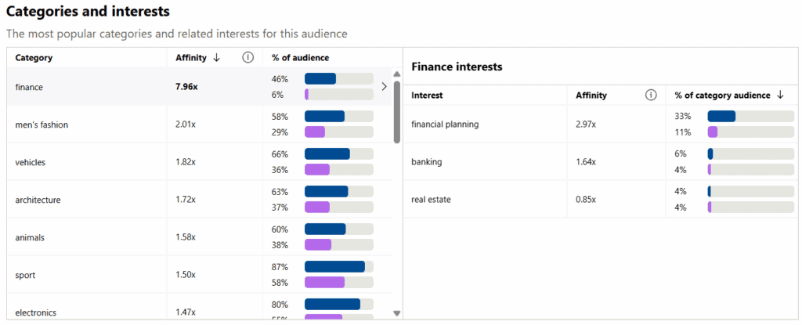The image size is (802, 325).
Task: Click the scrollbar up arrow in category list
Action: pyautogui.click(x=397, y=74)
